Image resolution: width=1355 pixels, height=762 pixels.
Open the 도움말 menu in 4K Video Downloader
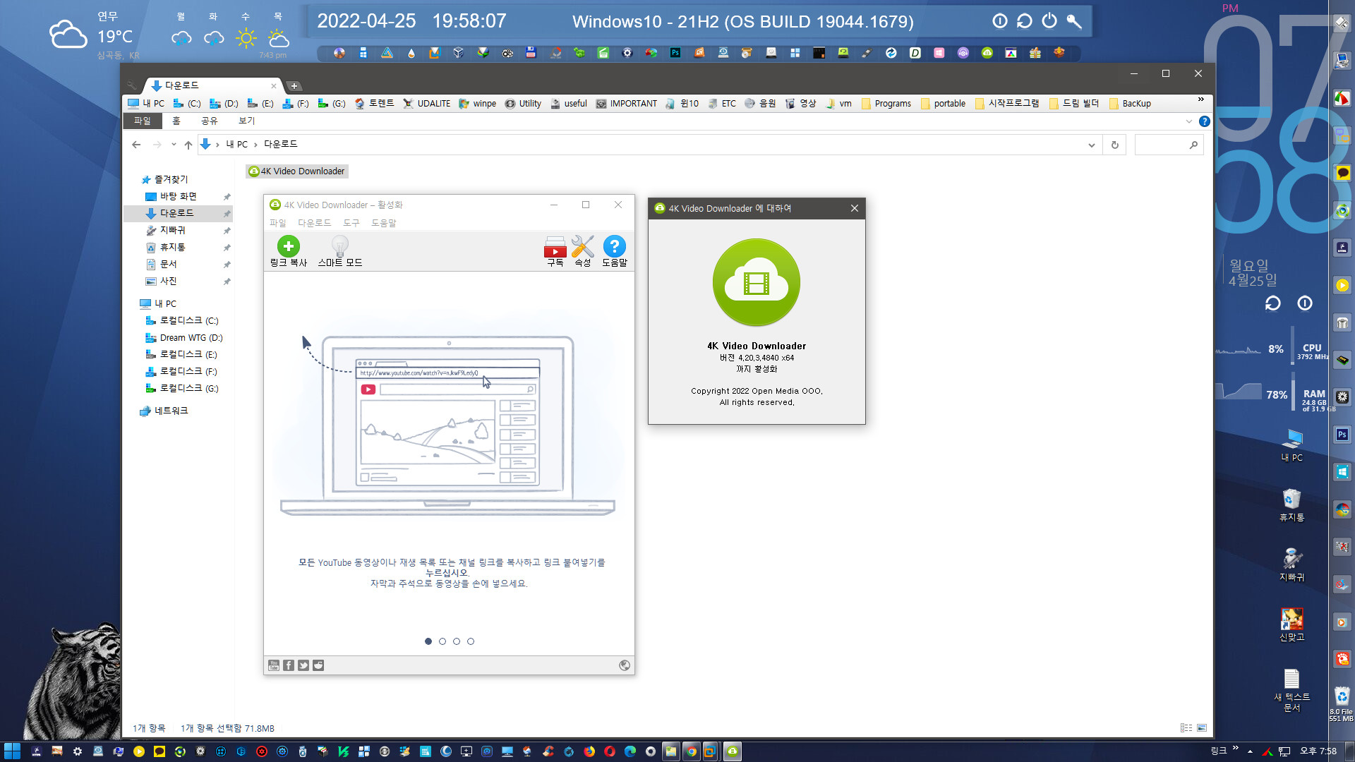[x=384, y=223]
